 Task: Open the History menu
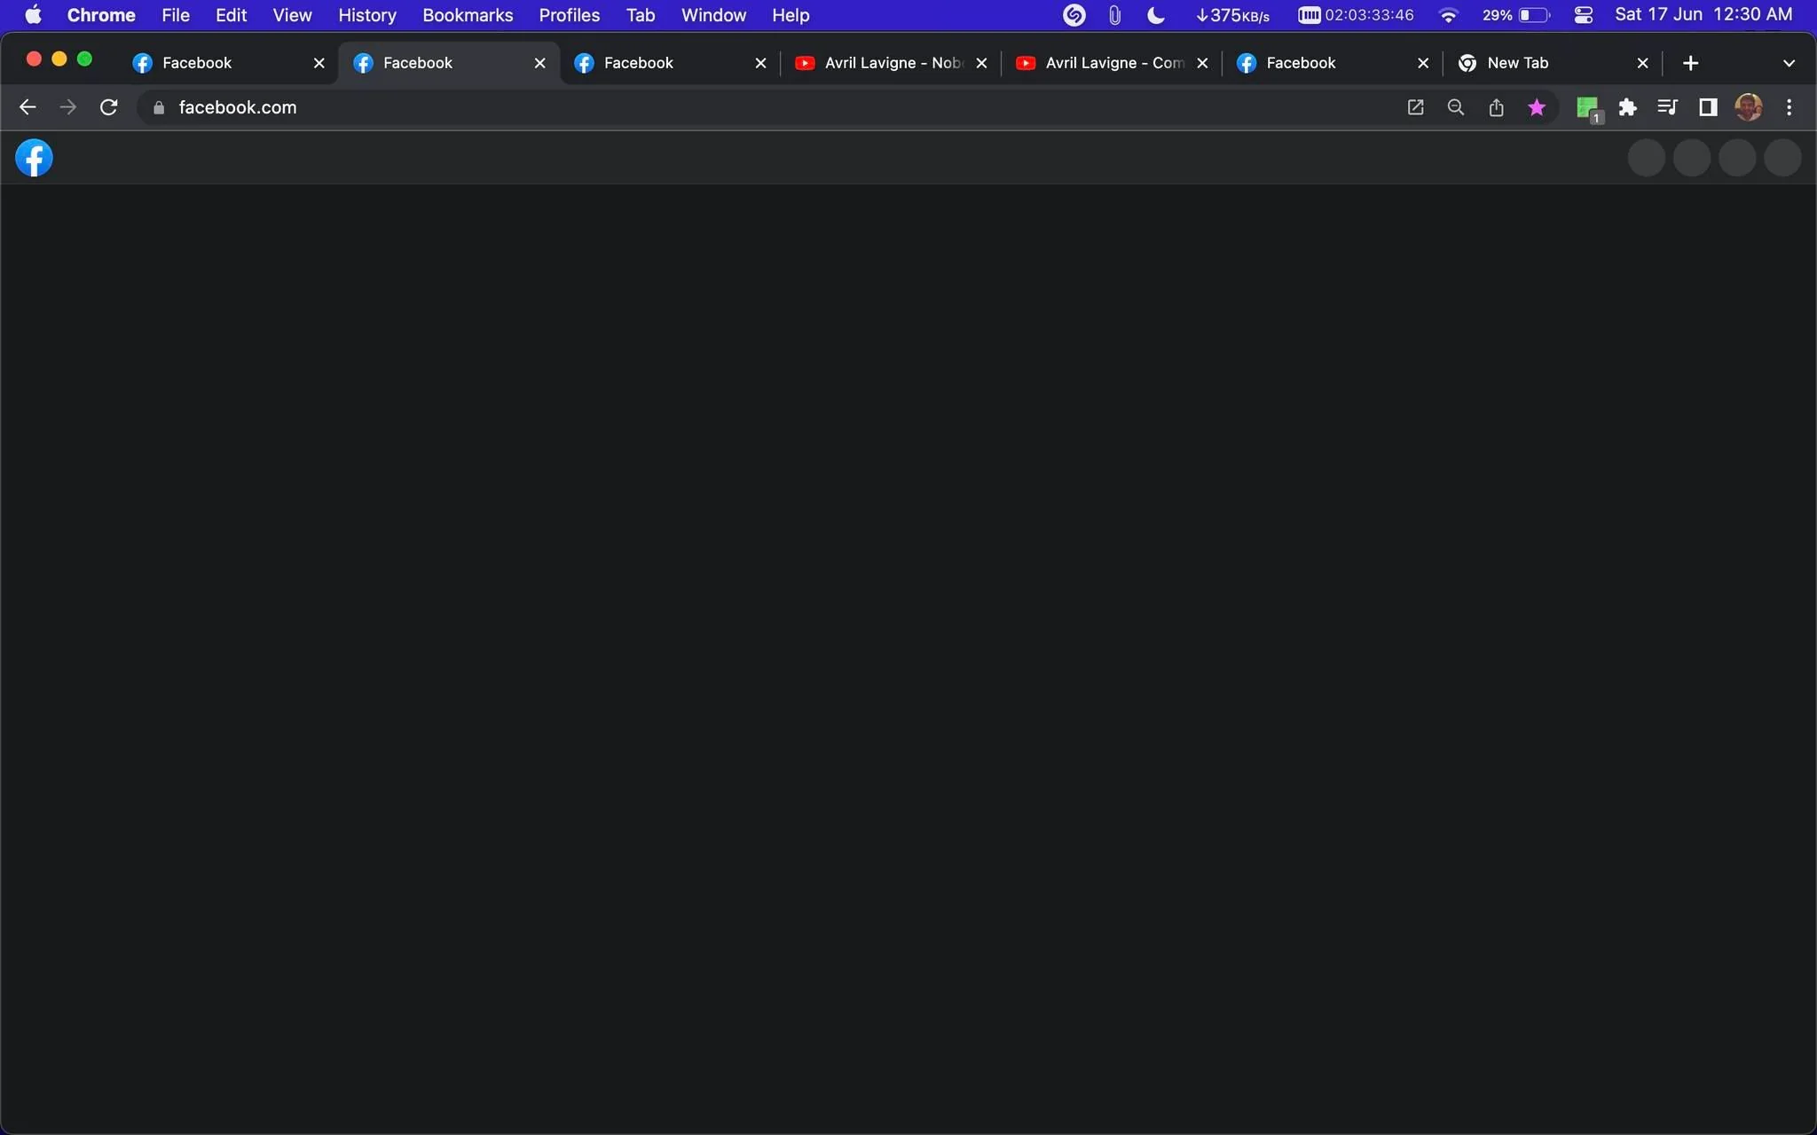click(x=366, y=15)
